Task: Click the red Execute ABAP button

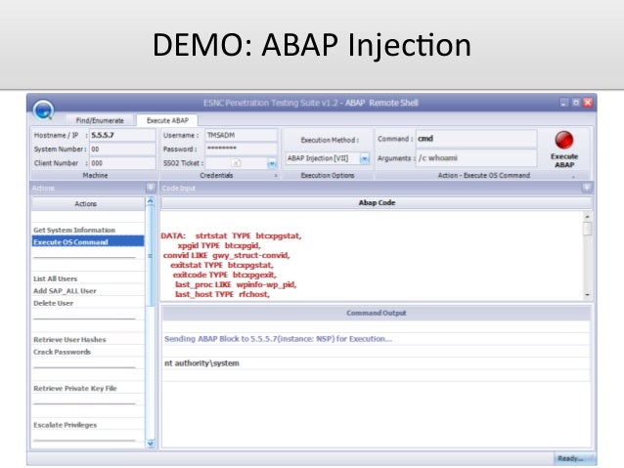Action: coord(564,149)
